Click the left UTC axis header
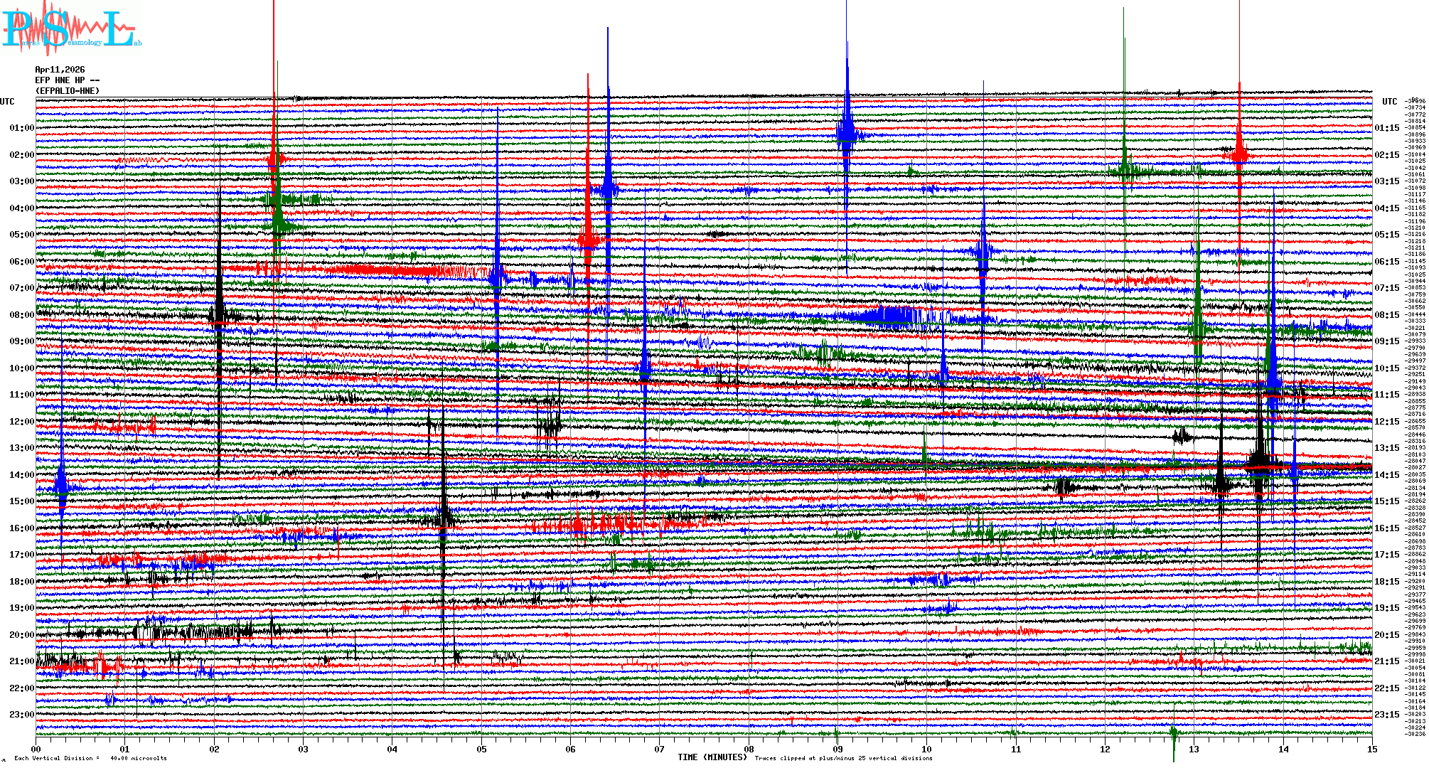 point(7,102)
